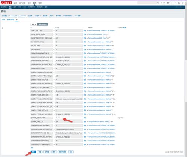The width and height of the screenshot is (187, 157).
Task: Click the Clone button
Action: (x=40, y=152)
